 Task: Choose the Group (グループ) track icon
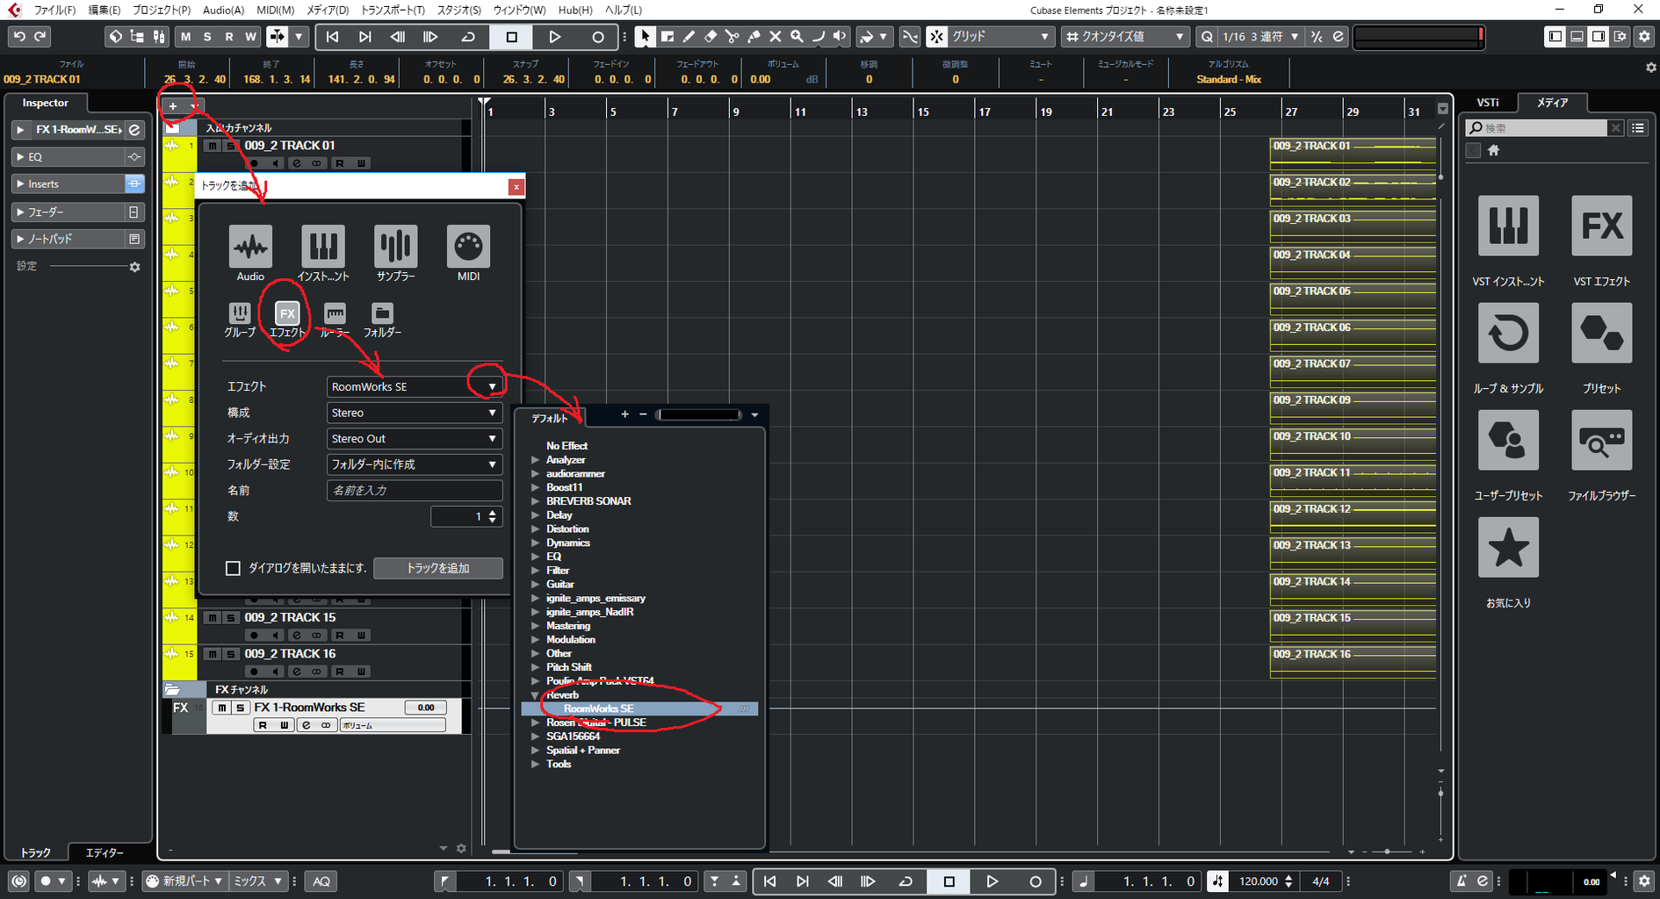point(240,313)
